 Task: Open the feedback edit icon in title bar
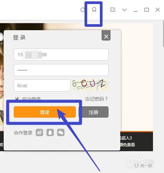pyautogui.click(x=113, y=9)
